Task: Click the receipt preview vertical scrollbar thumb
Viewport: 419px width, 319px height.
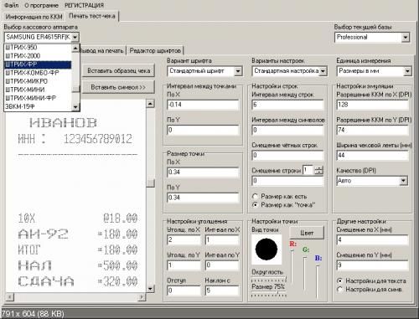Action: (151, 183)
